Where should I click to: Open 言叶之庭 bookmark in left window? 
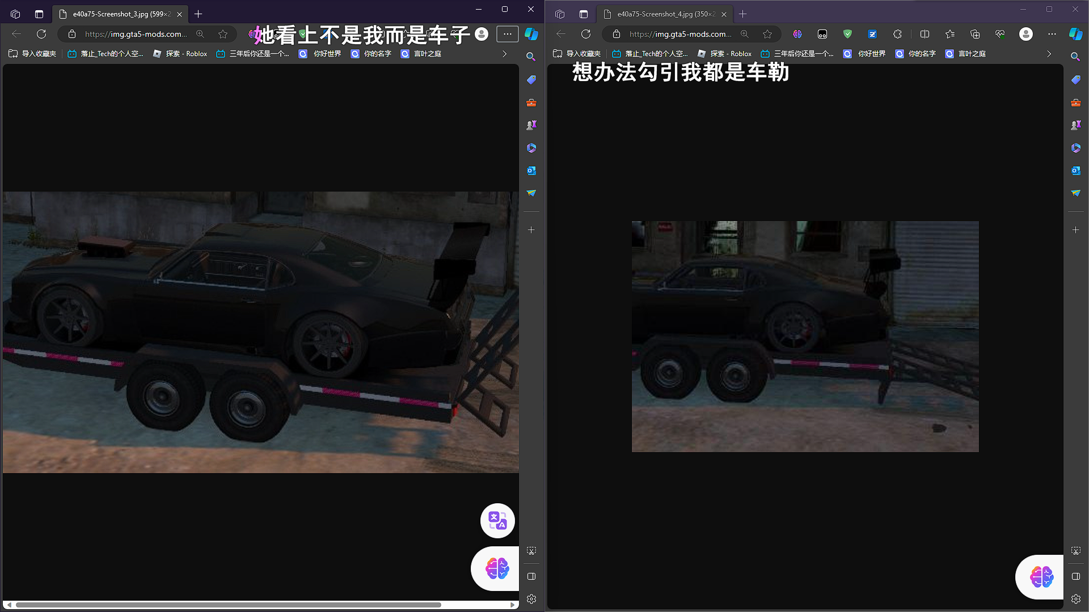point(421,54)
